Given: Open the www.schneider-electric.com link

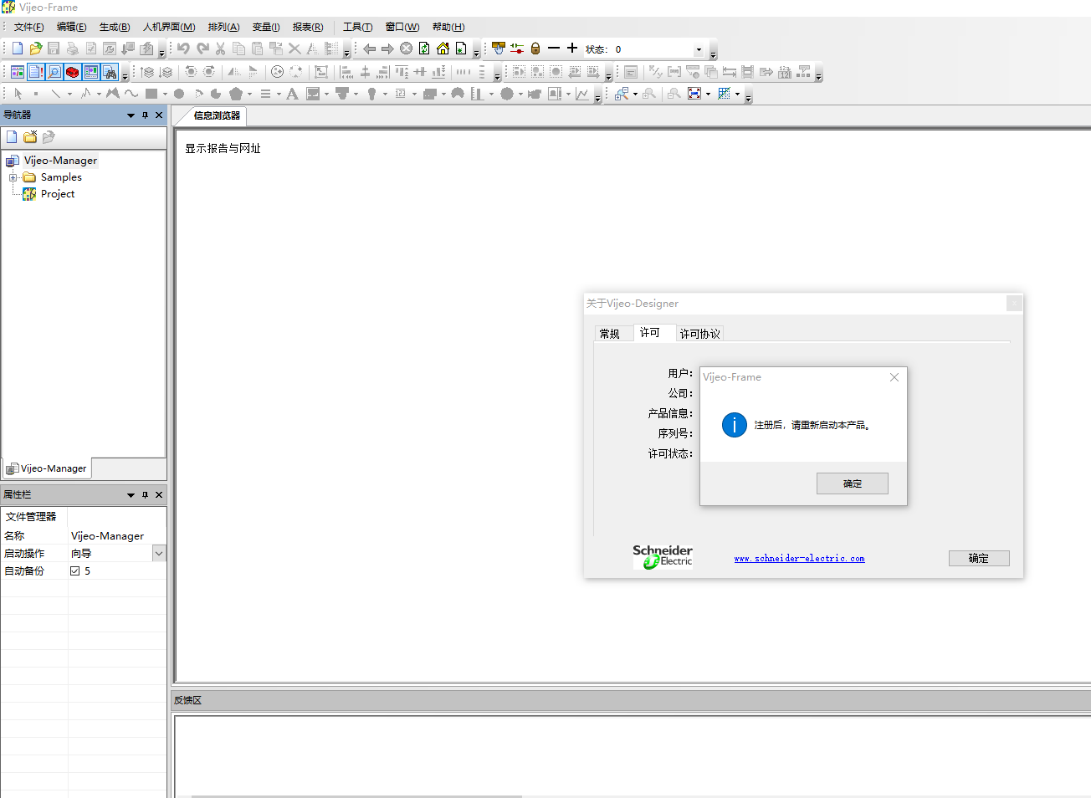Looking at the screenshot, I should [799, 559].
